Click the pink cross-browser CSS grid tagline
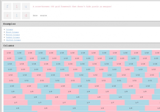 click(x=72, y=6)
